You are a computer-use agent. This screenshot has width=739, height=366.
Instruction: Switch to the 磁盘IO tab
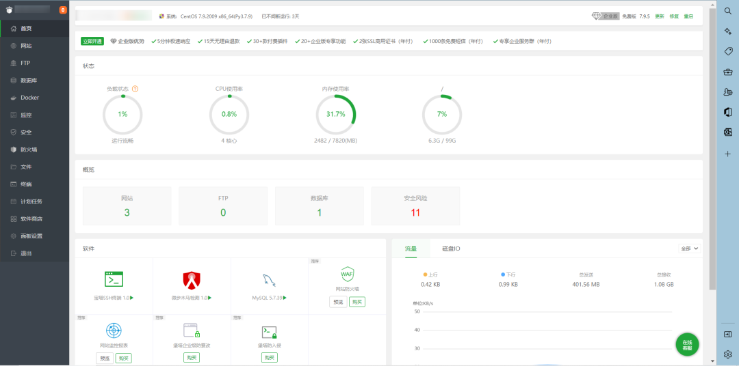coord(451,249)
